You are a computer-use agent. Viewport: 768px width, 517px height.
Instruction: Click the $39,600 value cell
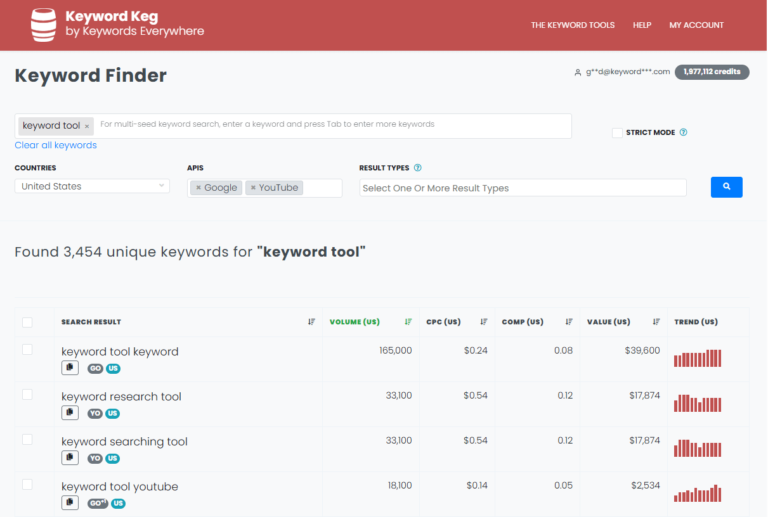[642, 350]
